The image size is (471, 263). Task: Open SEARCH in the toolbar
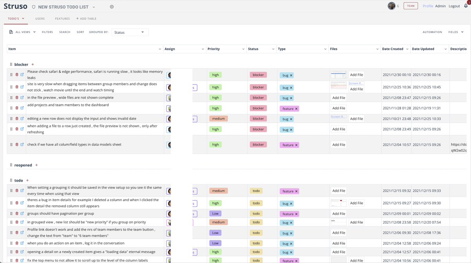65,32
